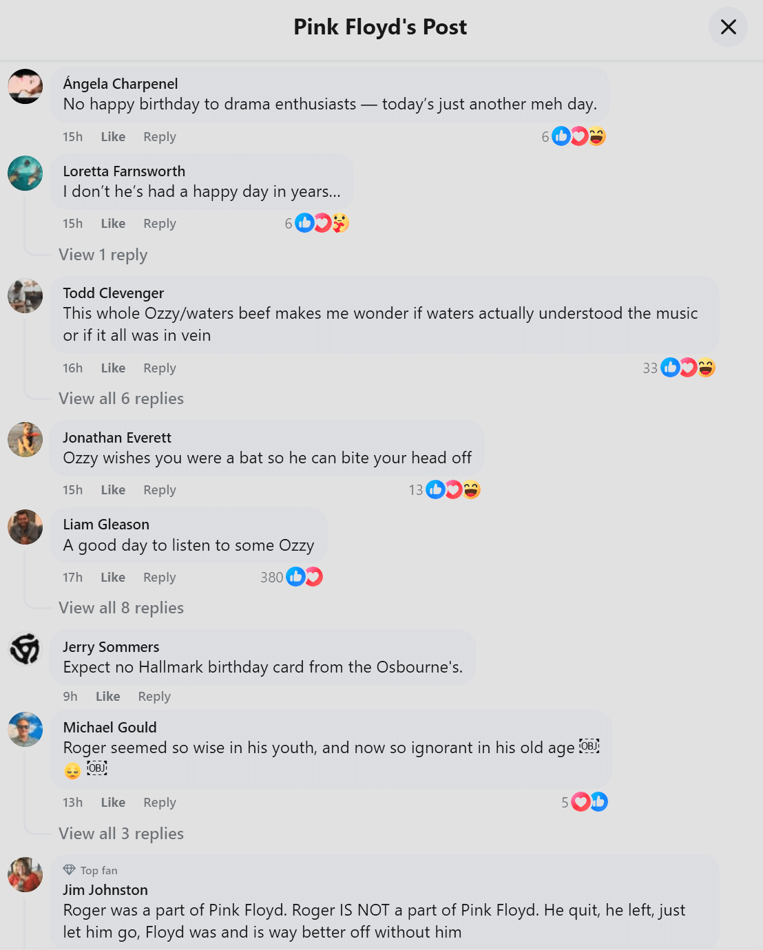This screenshot has height=950, width=763.
Task: Open Michael Gould's profile avatar
Action: coord(25,730)
